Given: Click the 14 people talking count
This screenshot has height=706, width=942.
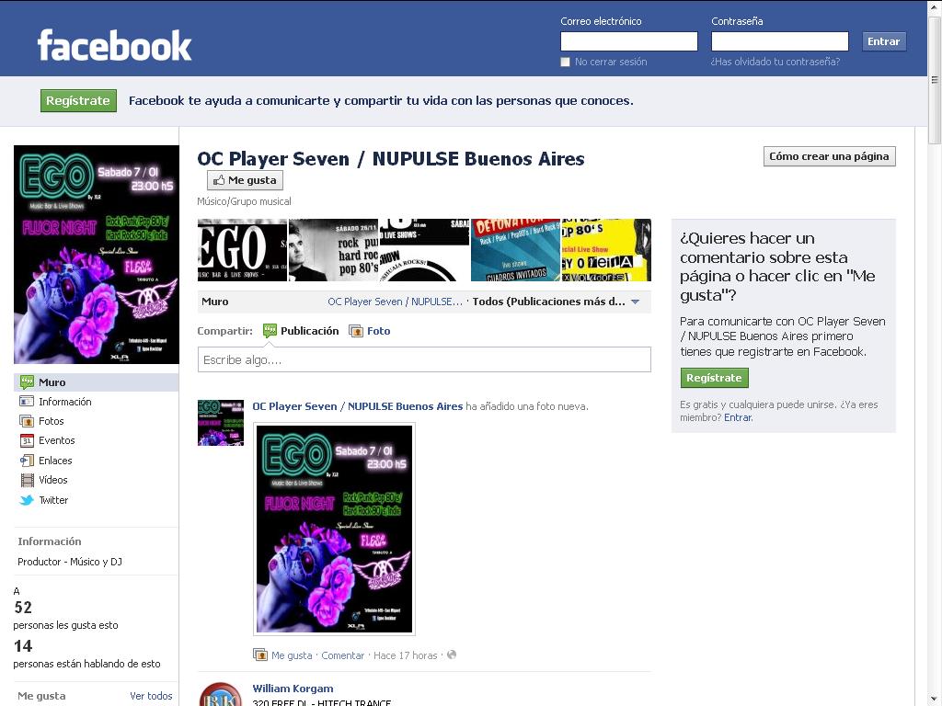Looking at the screenshot, I should (23, 645).
